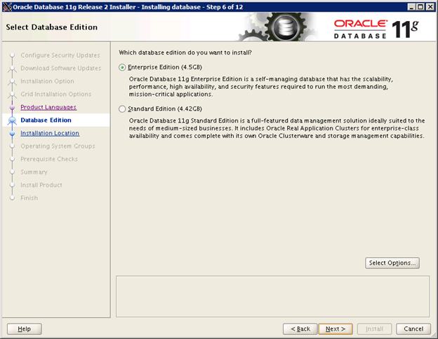Click the disabled Install button
438x339 pixels.
[374, 329]
